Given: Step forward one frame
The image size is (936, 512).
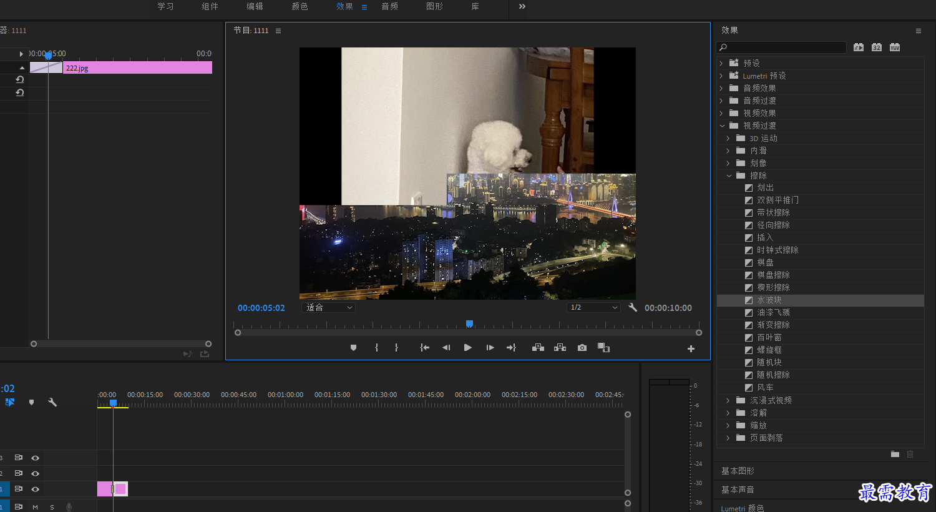Looking at the screenshot, I should (490, 348).
